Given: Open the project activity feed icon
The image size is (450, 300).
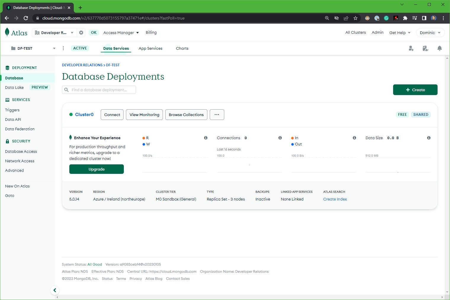Looking at the screenshot, I should 425,48.
